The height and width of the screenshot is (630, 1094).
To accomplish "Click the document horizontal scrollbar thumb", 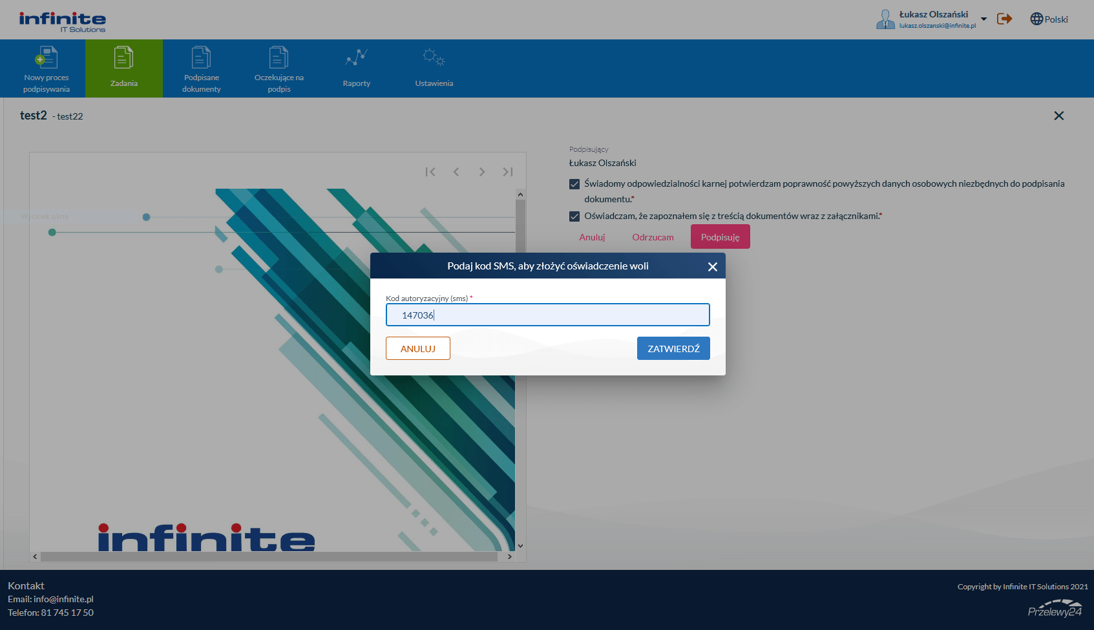I will click(x=269, y=556).
